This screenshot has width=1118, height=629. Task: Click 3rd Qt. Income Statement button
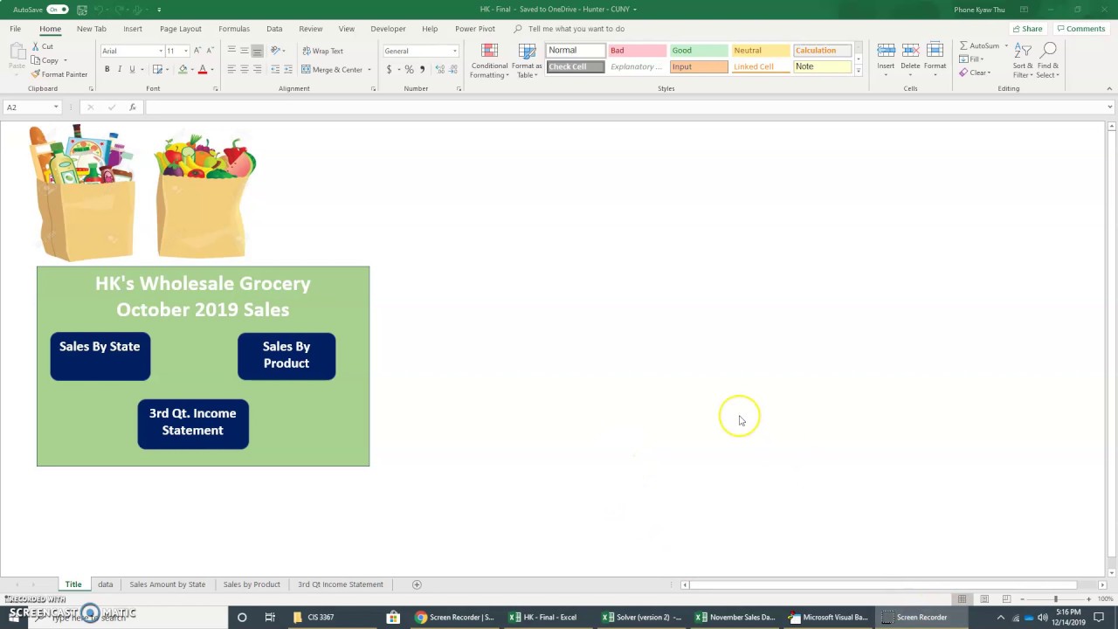[x=193, y=424]
